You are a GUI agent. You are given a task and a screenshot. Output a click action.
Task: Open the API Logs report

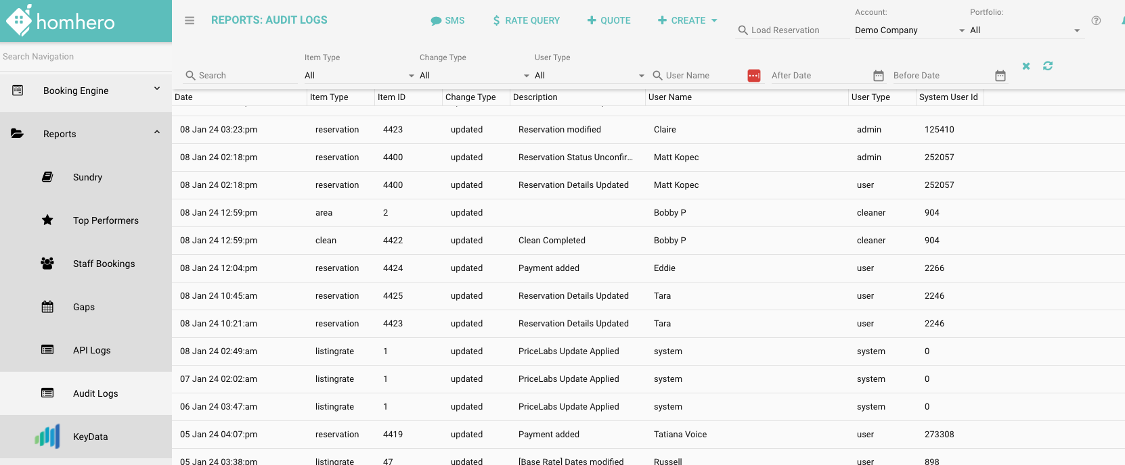pyautogui.click(x=91, y=350)
